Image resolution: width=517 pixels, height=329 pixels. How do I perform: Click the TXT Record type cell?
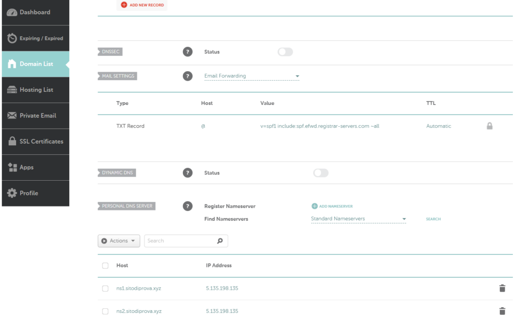coord(130,126)
